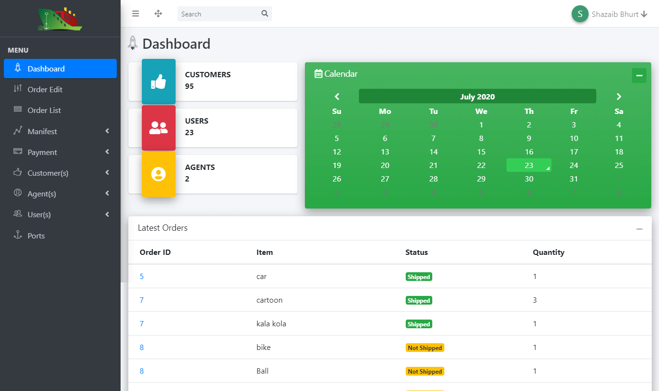Open Order Edit menu item
The image size is (659, 391).
(x=60, y=89)
